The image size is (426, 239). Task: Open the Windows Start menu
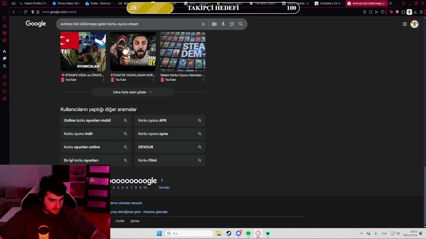tap(159, 233)
